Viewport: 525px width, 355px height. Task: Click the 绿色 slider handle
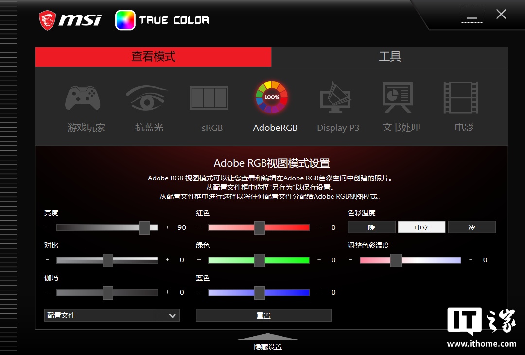pos(259,260)
